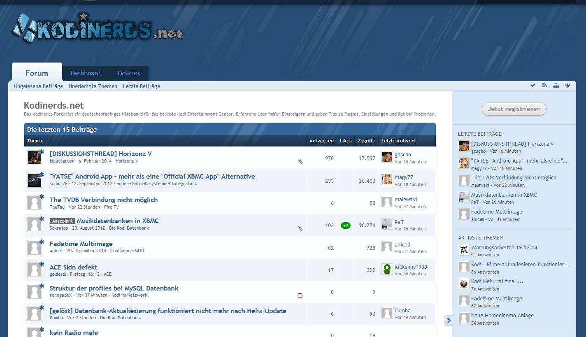586x337 pixels.
Task: Open the Fadetime Multiimage thread in list
Action: [x=81, y=244]
